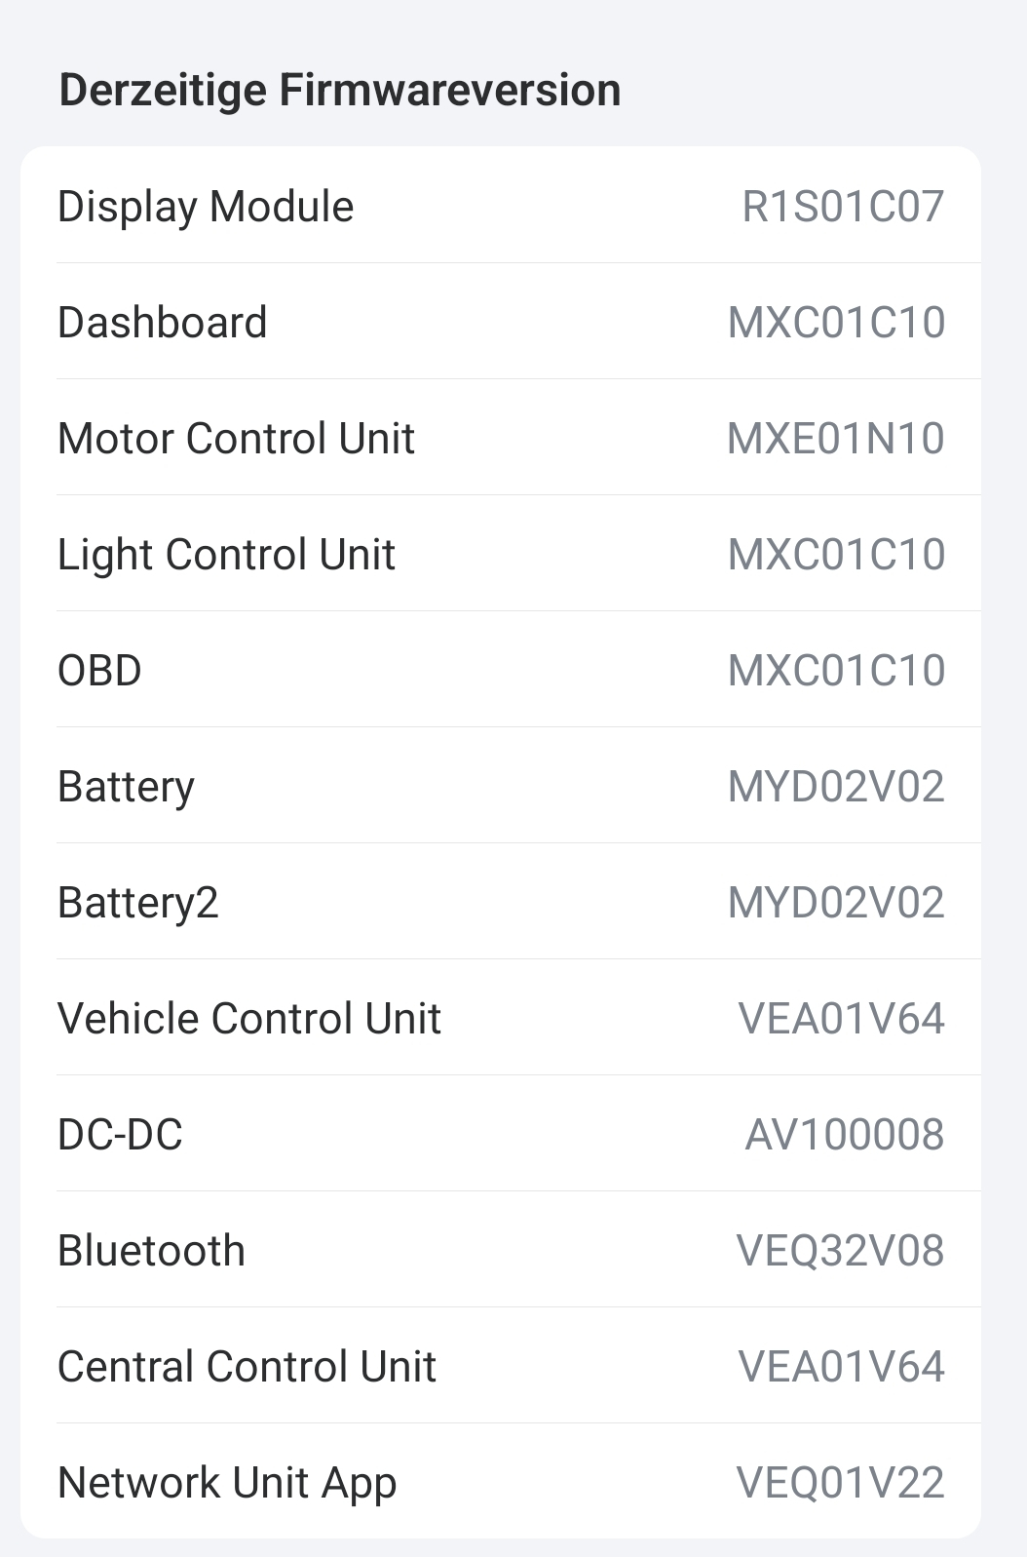1027x1557 pixels.
Task: Tap the Battery2 row label
Action: (137, 903)
